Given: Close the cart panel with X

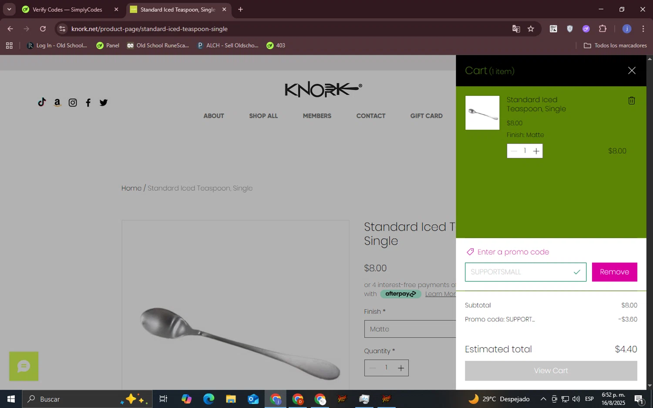Looking at the screenshot, I should 632,70.
